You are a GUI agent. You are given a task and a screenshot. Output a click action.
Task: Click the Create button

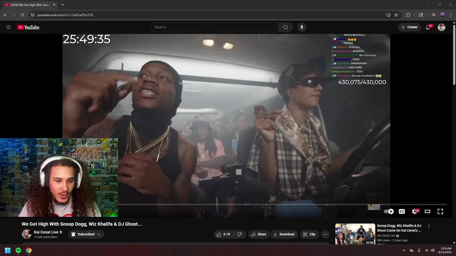(409, 27)
